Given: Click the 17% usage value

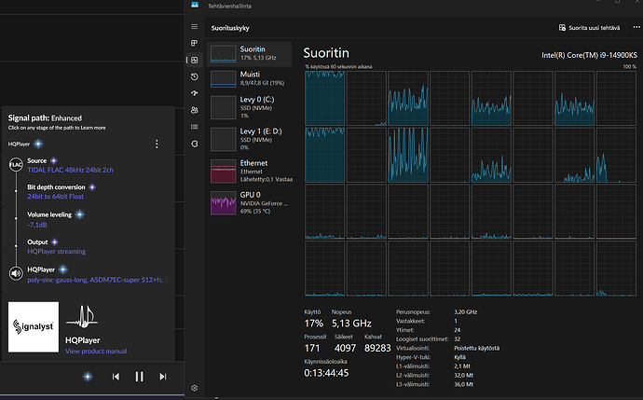Looking at the screenshot, I should point(314,324).
